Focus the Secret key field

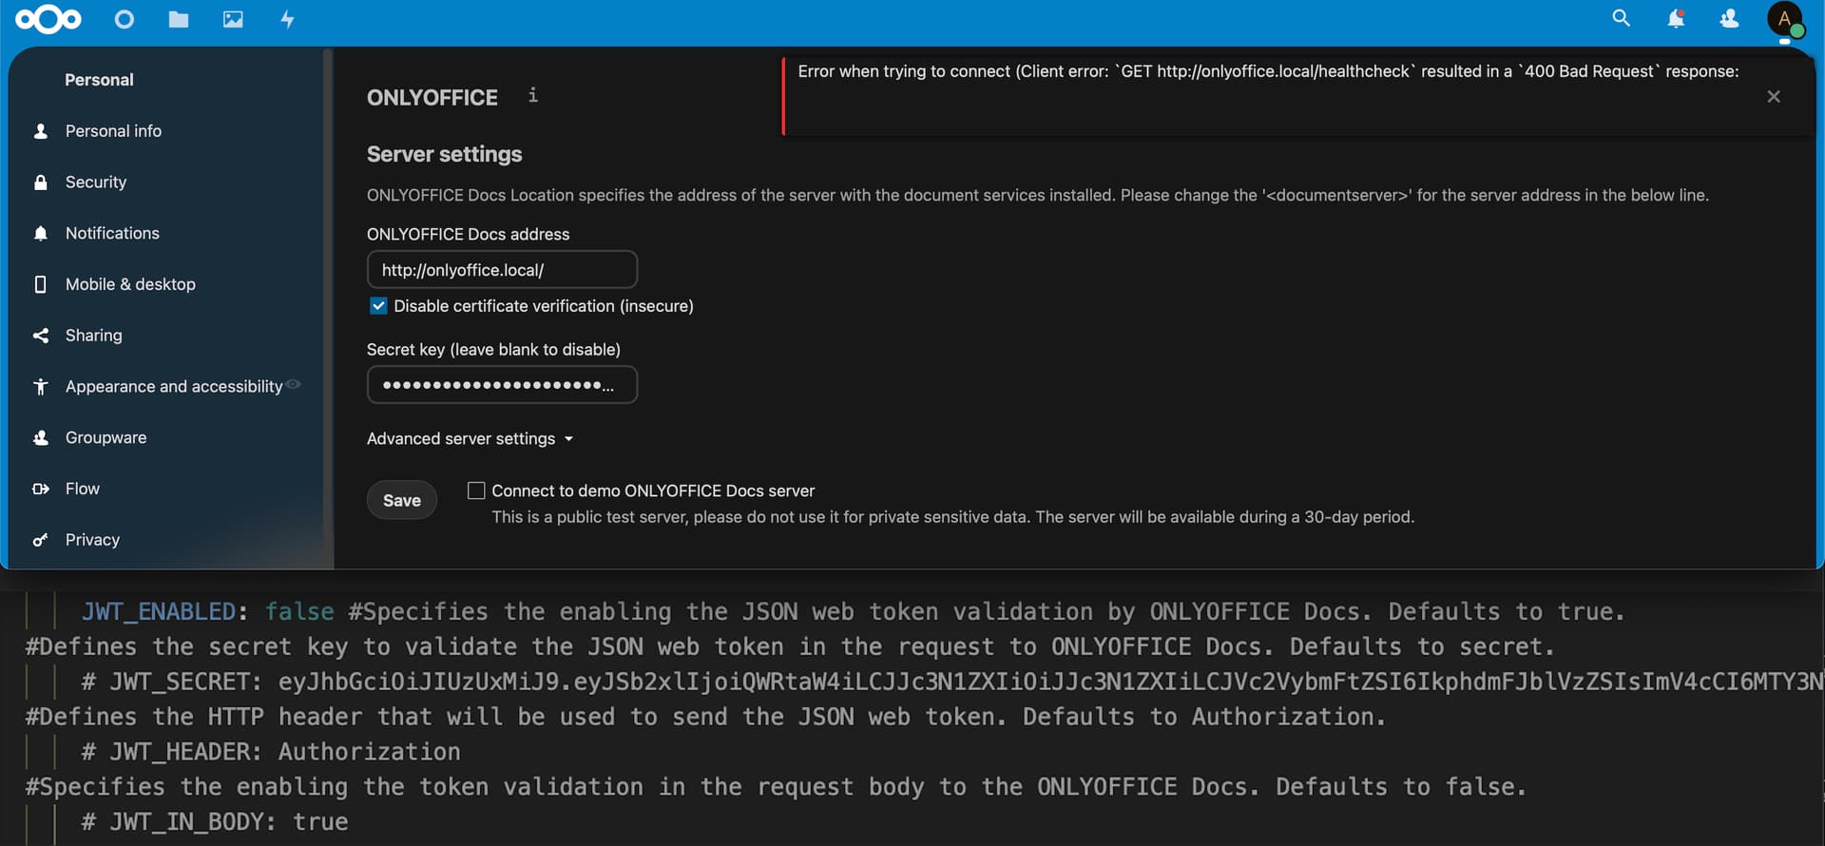tap(502, 385)
